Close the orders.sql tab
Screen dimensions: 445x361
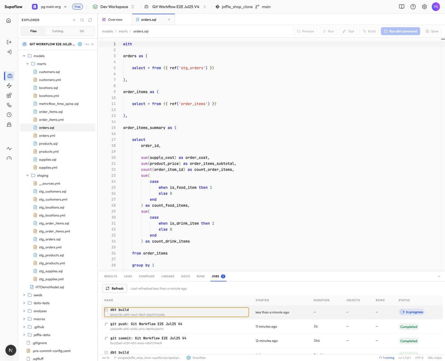click(x=169, y=20)
